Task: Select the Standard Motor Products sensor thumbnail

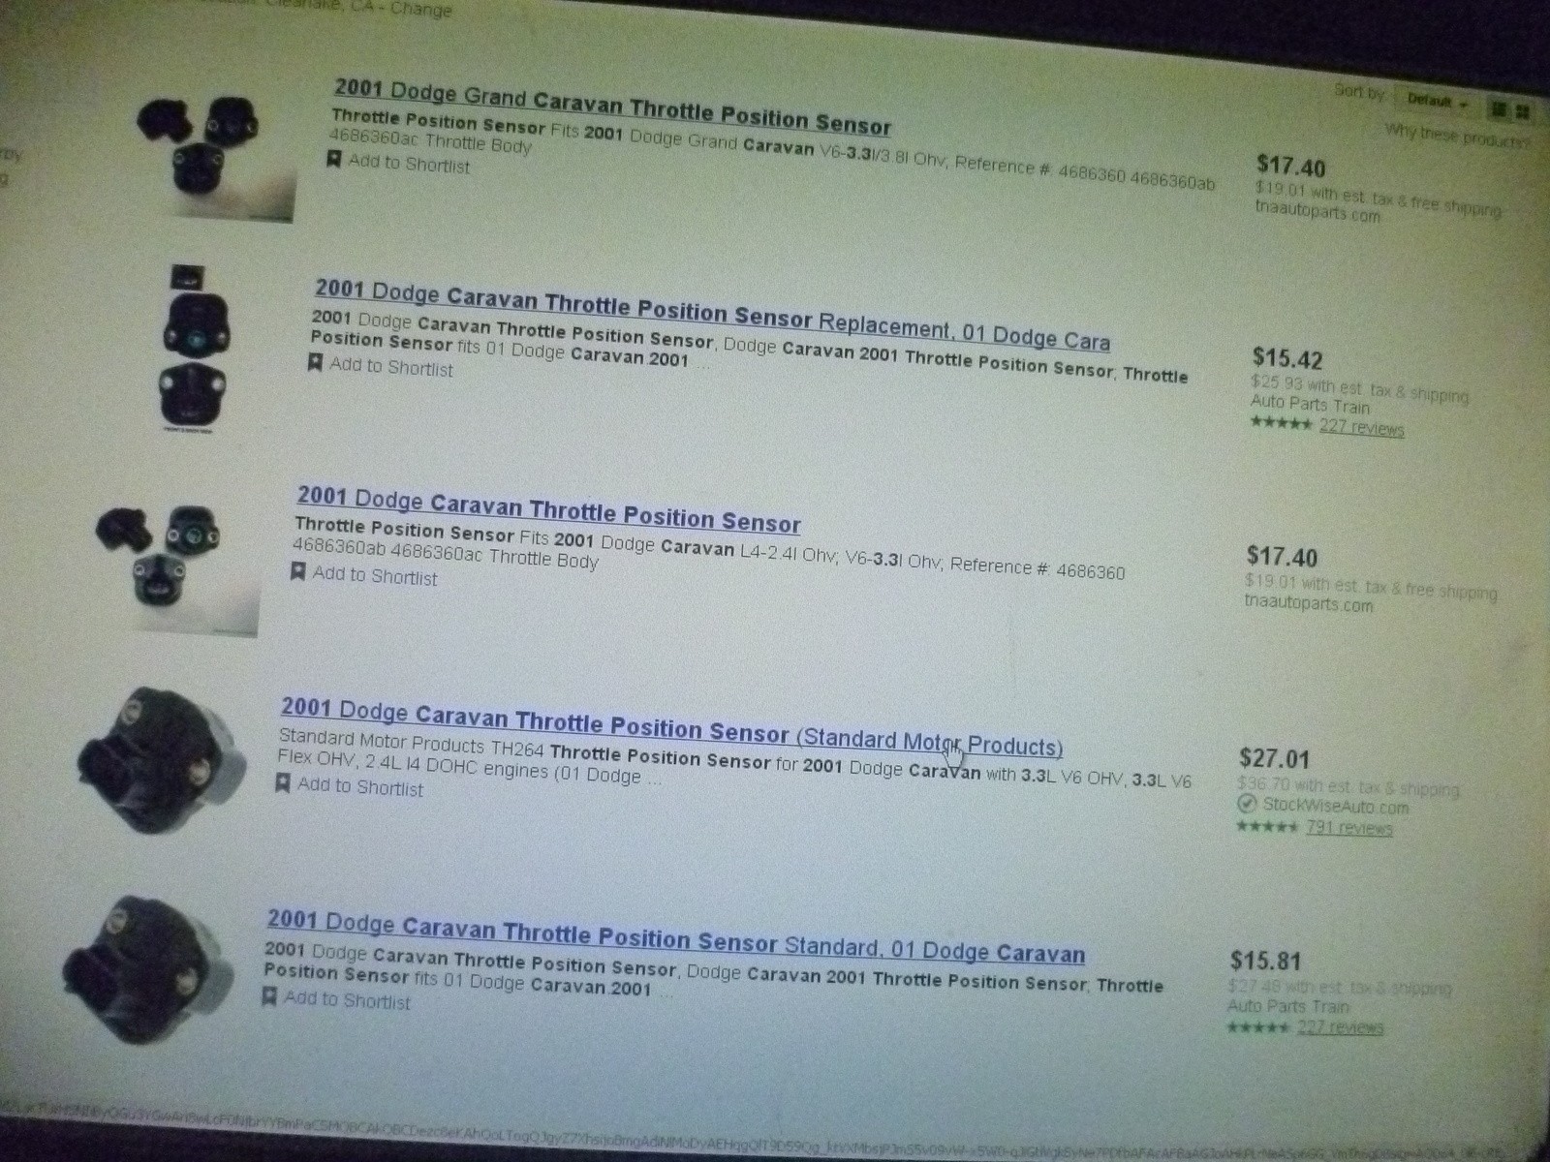Action: click(162, 760)
